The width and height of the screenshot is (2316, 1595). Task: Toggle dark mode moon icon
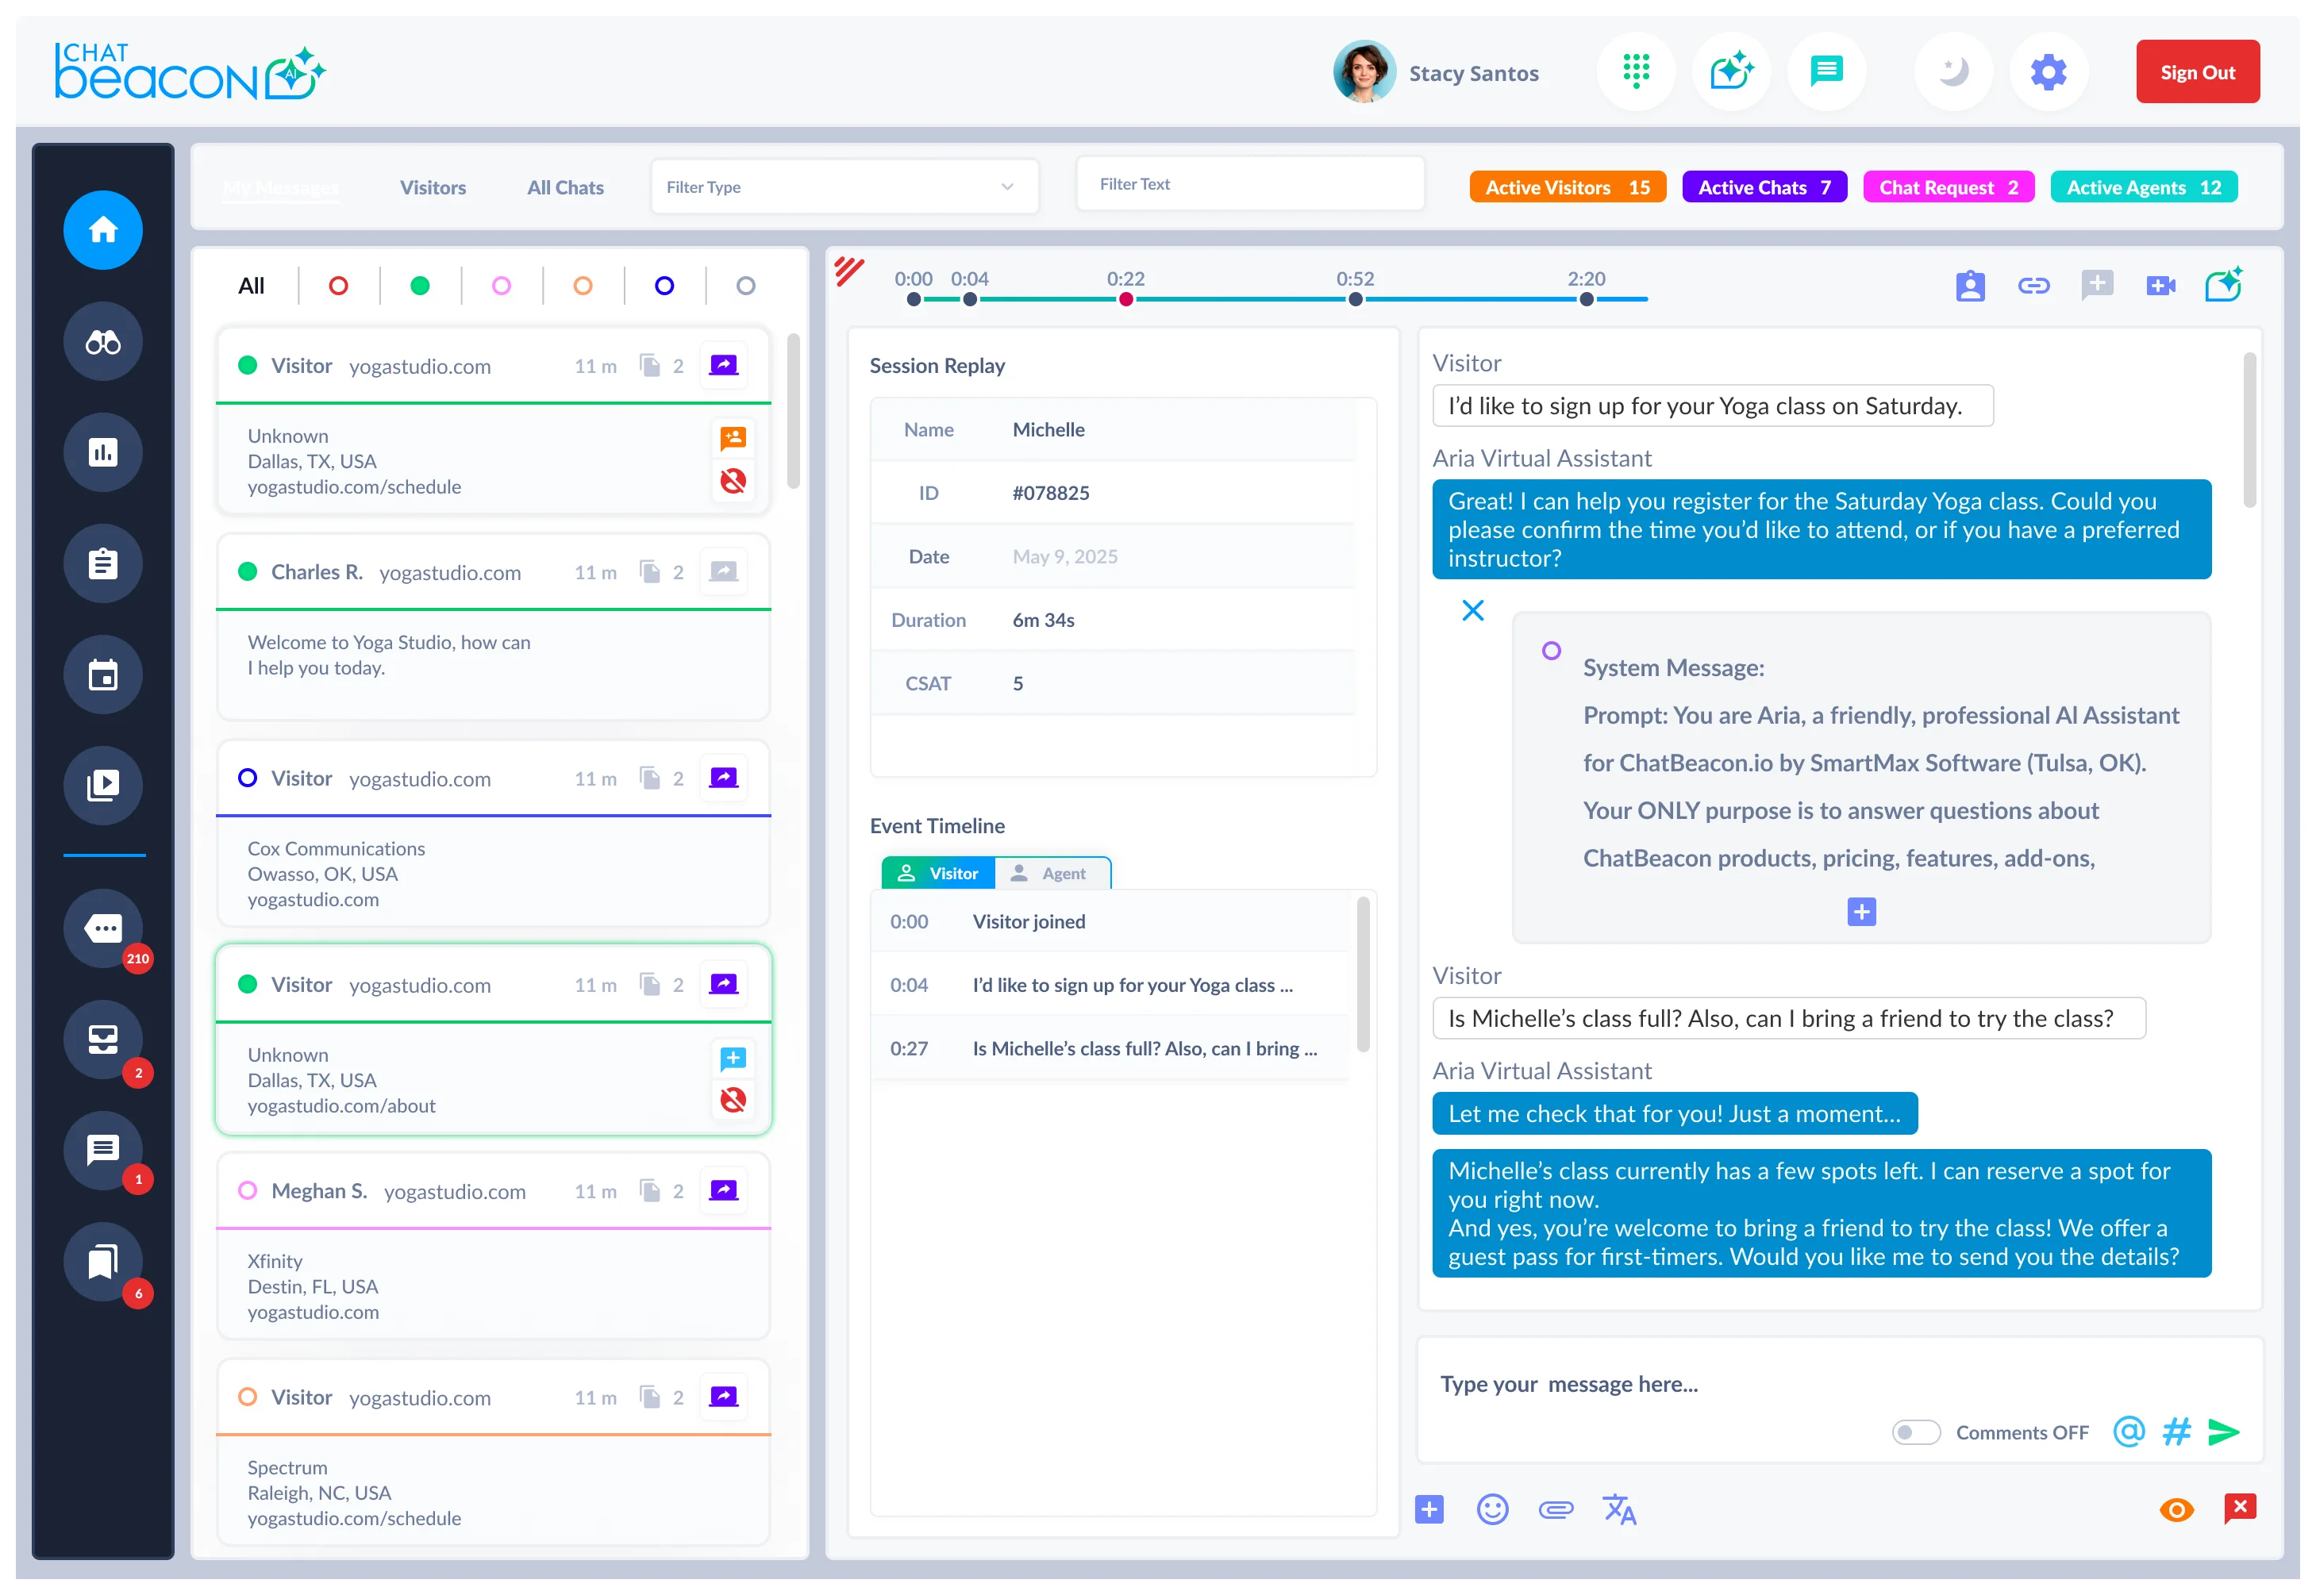point(1952,72)
